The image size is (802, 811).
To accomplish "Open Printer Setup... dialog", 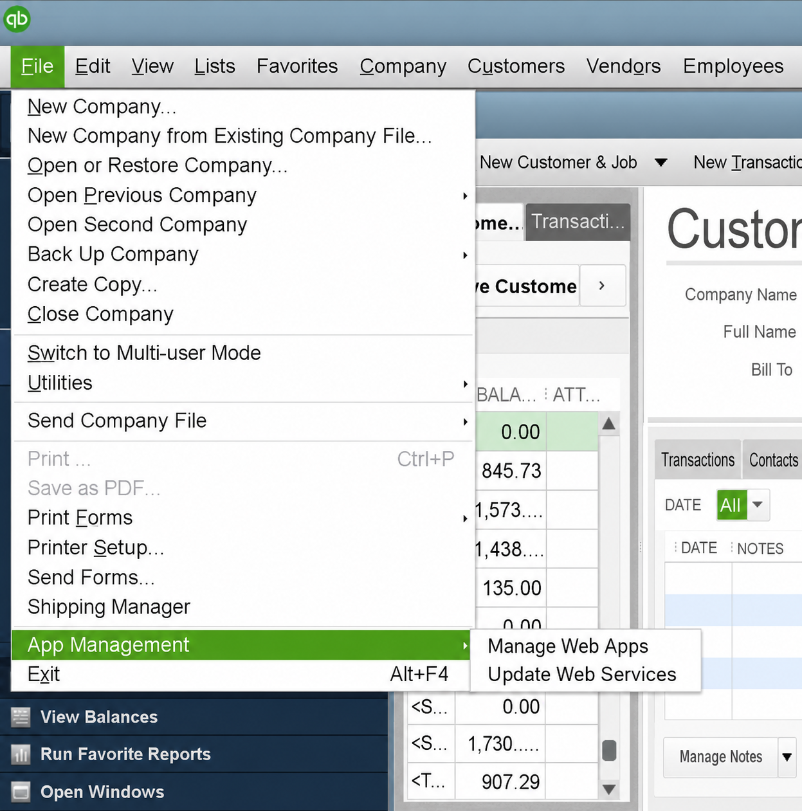I will coord(243,548).
